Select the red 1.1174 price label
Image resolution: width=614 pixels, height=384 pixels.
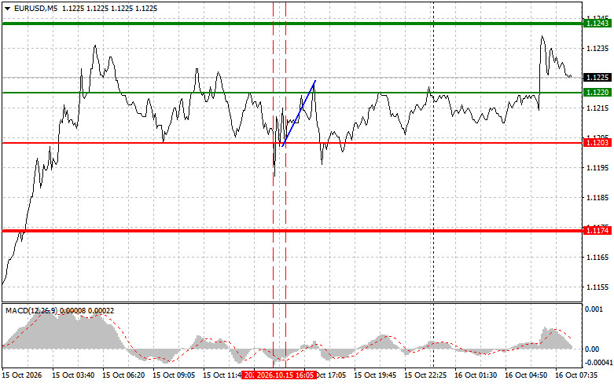pos(597,231)
